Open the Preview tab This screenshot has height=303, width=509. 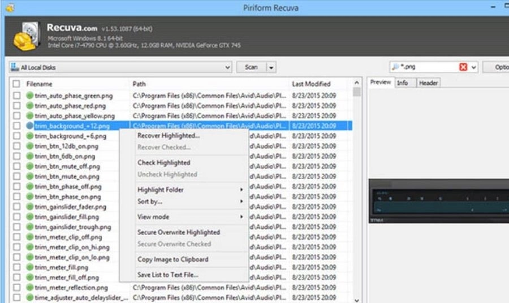381,82
